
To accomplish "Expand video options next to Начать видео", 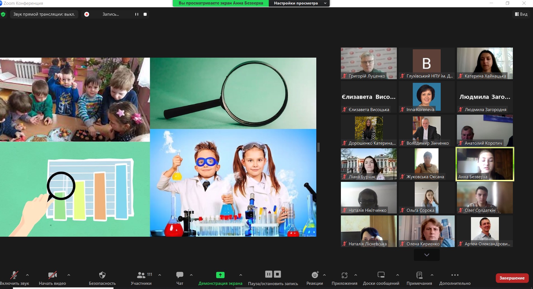I will (x=69, y=275).
